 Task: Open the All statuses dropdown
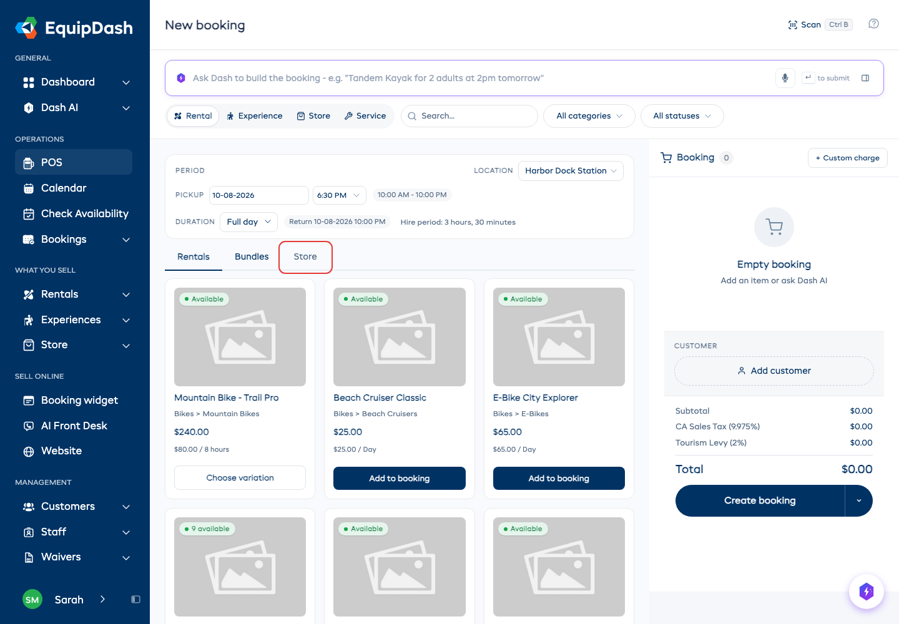click(x=682, y=116)
